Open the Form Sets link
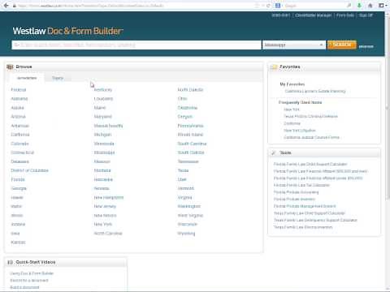This screenshot has height=292, width=390. pyautogui.click(x=345, y=15)
